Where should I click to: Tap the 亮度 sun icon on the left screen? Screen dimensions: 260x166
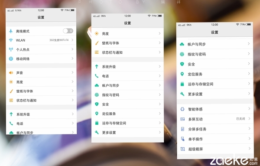point(11,82)
